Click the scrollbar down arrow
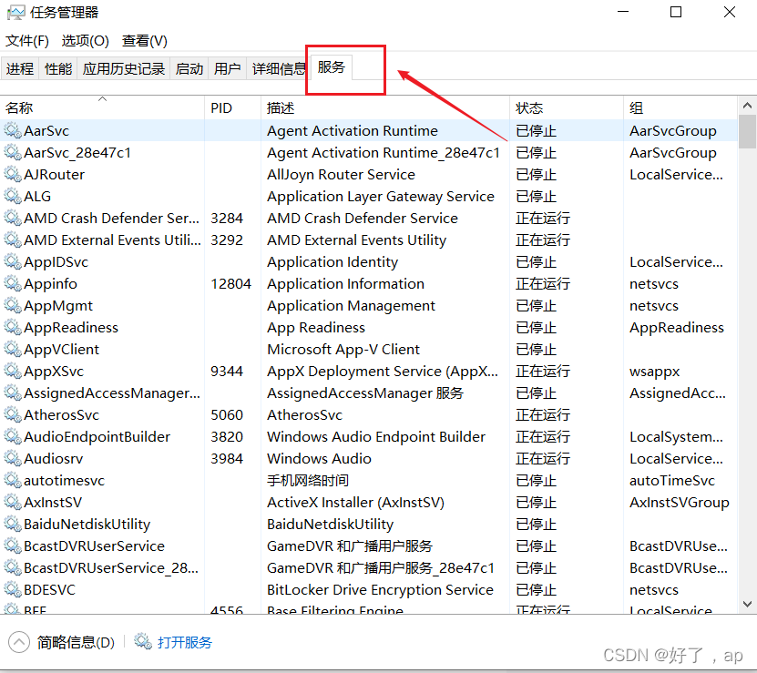Image resolution: width=757 pixels, height=673 pixels. 747,603
